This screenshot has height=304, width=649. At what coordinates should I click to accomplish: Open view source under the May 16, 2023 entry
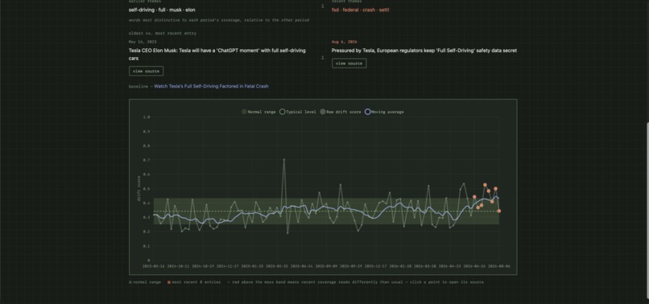click(x=146, y=71)
